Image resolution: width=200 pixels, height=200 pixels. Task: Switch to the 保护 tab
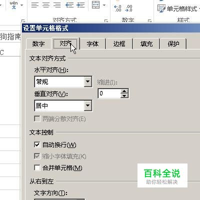[x=173, y=44]
